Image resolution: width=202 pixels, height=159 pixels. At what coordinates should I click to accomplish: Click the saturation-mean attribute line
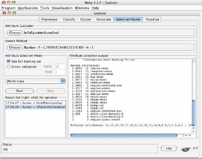[x=94, y=91]
